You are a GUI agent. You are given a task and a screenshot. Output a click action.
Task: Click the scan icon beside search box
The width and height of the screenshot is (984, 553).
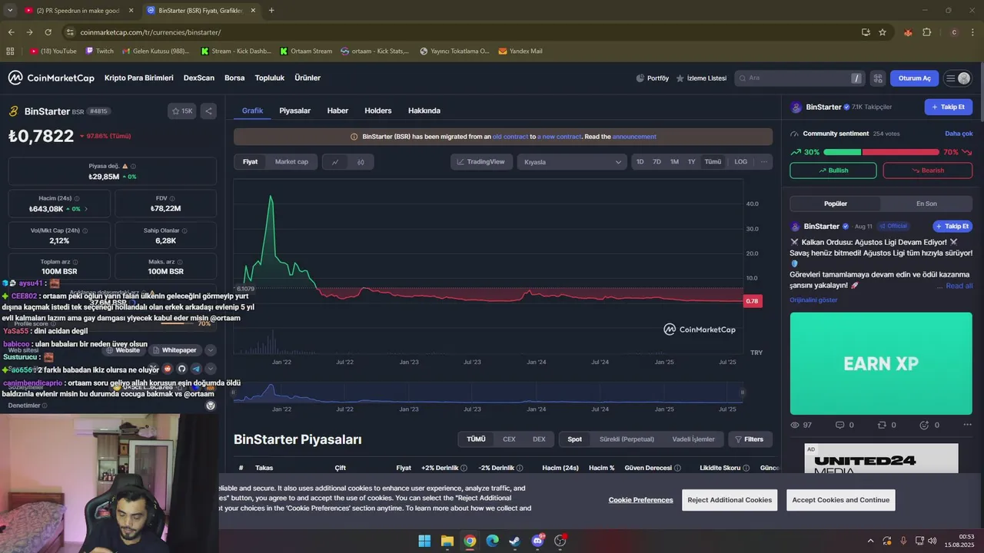click(878, 78)
